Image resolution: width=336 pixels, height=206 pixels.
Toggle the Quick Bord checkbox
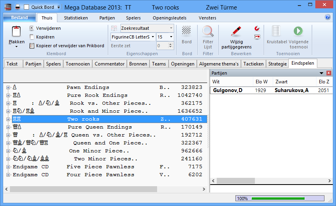tap(27, 7)
